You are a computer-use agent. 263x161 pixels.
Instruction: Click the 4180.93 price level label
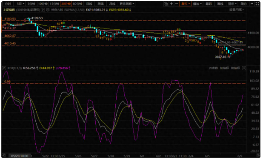(x=10, y=19)
